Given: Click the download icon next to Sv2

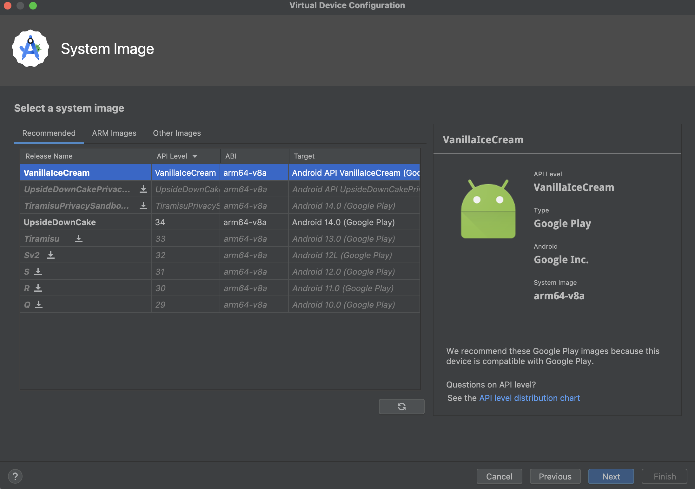Looking at the screenshot, I should (51, 255).
